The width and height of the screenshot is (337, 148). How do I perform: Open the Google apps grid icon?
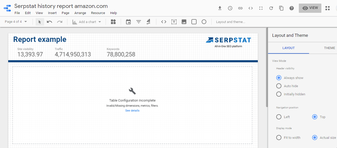pos(328,8)
